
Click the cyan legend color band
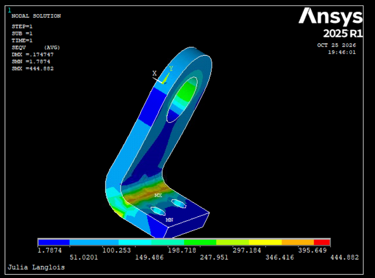[x=135, y=242]
